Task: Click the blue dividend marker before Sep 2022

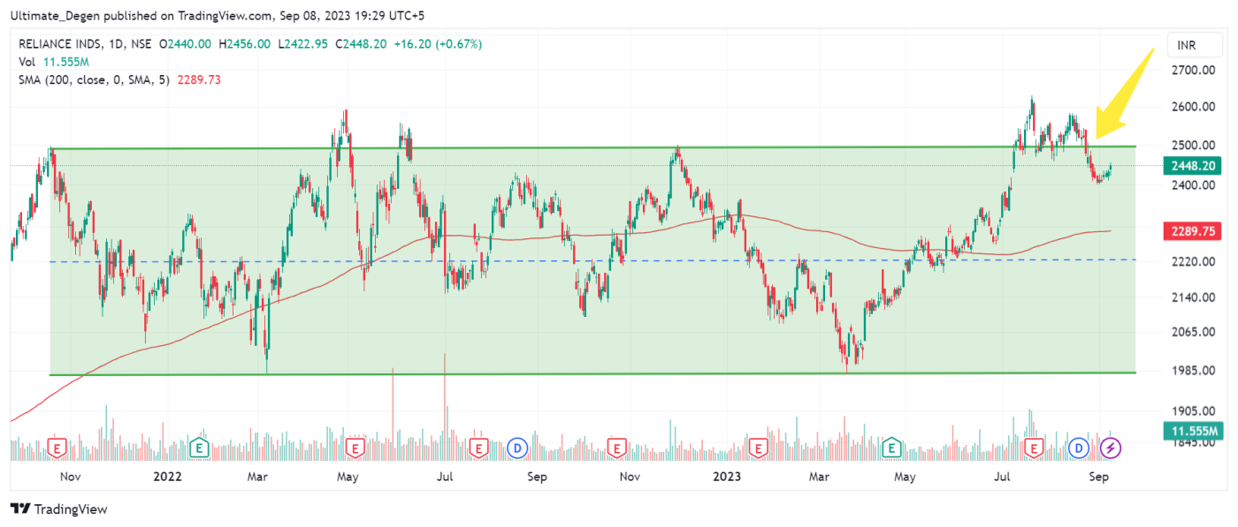Action: click(x=517, y=448)
